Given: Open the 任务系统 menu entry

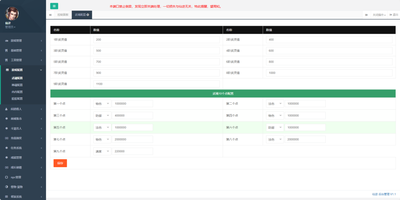Looking at the screenshot, I should coord(23,148).
